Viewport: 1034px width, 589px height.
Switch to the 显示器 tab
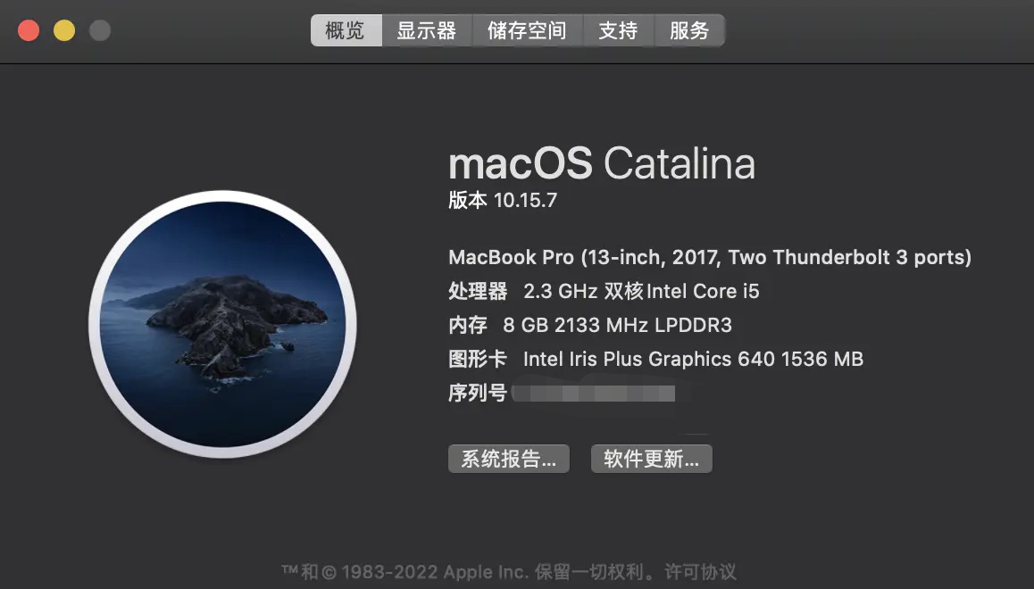coord(427,29)
